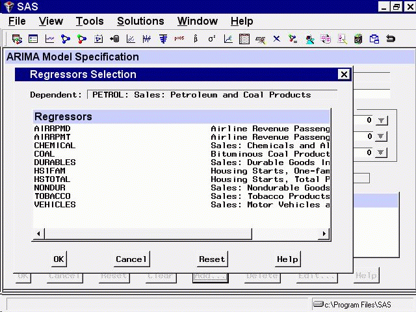This screenshot has width=416, height=312.
Task: Open the File menu
Action: click(x=17, y=21)
